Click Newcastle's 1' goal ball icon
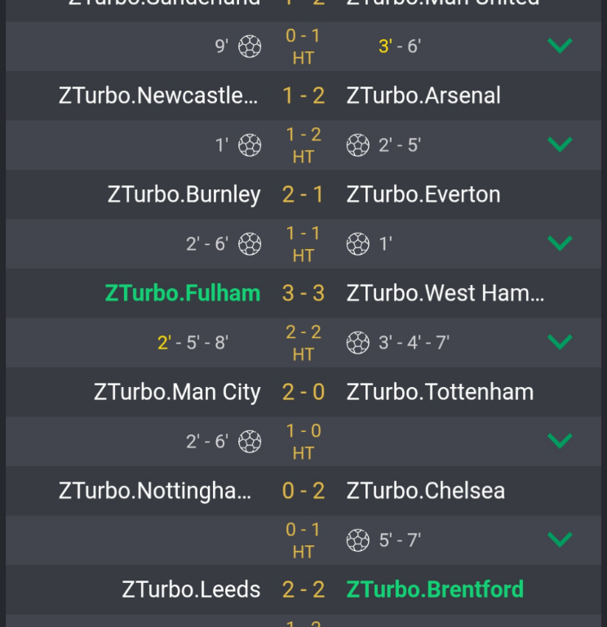607x627 pixels. [x=250, y=145]
